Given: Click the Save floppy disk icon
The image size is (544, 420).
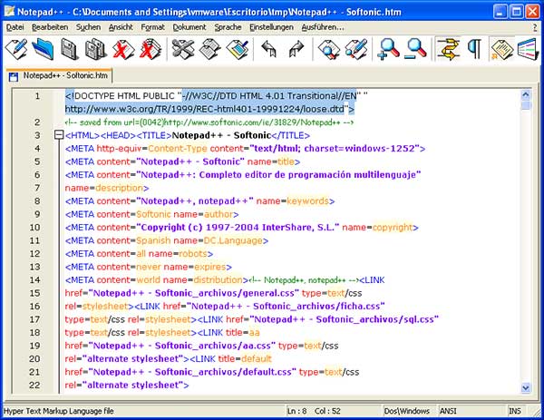Looking at the screenshot, I should [x=70, y=49].
